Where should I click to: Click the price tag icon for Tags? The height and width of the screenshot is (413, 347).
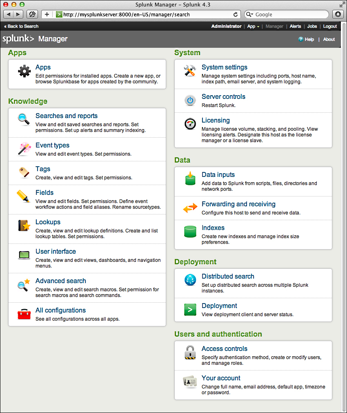(x=24, y=172)
